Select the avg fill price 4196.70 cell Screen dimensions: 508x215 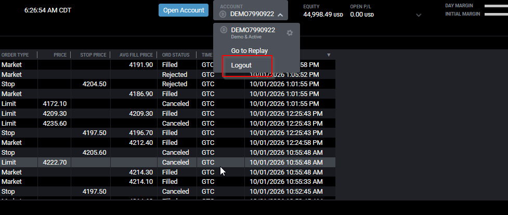tap(141, 133)
